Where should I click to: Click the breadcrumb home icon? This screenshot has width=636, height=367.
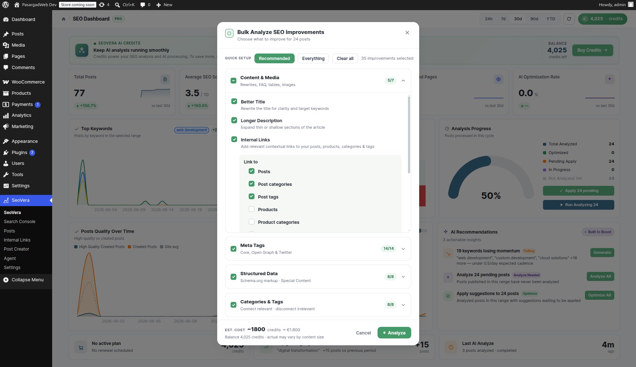click(64, 19)
